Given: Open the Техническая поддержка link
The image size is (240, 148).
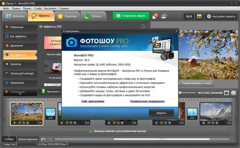Looking at the screenshot, I should [147, 101].
